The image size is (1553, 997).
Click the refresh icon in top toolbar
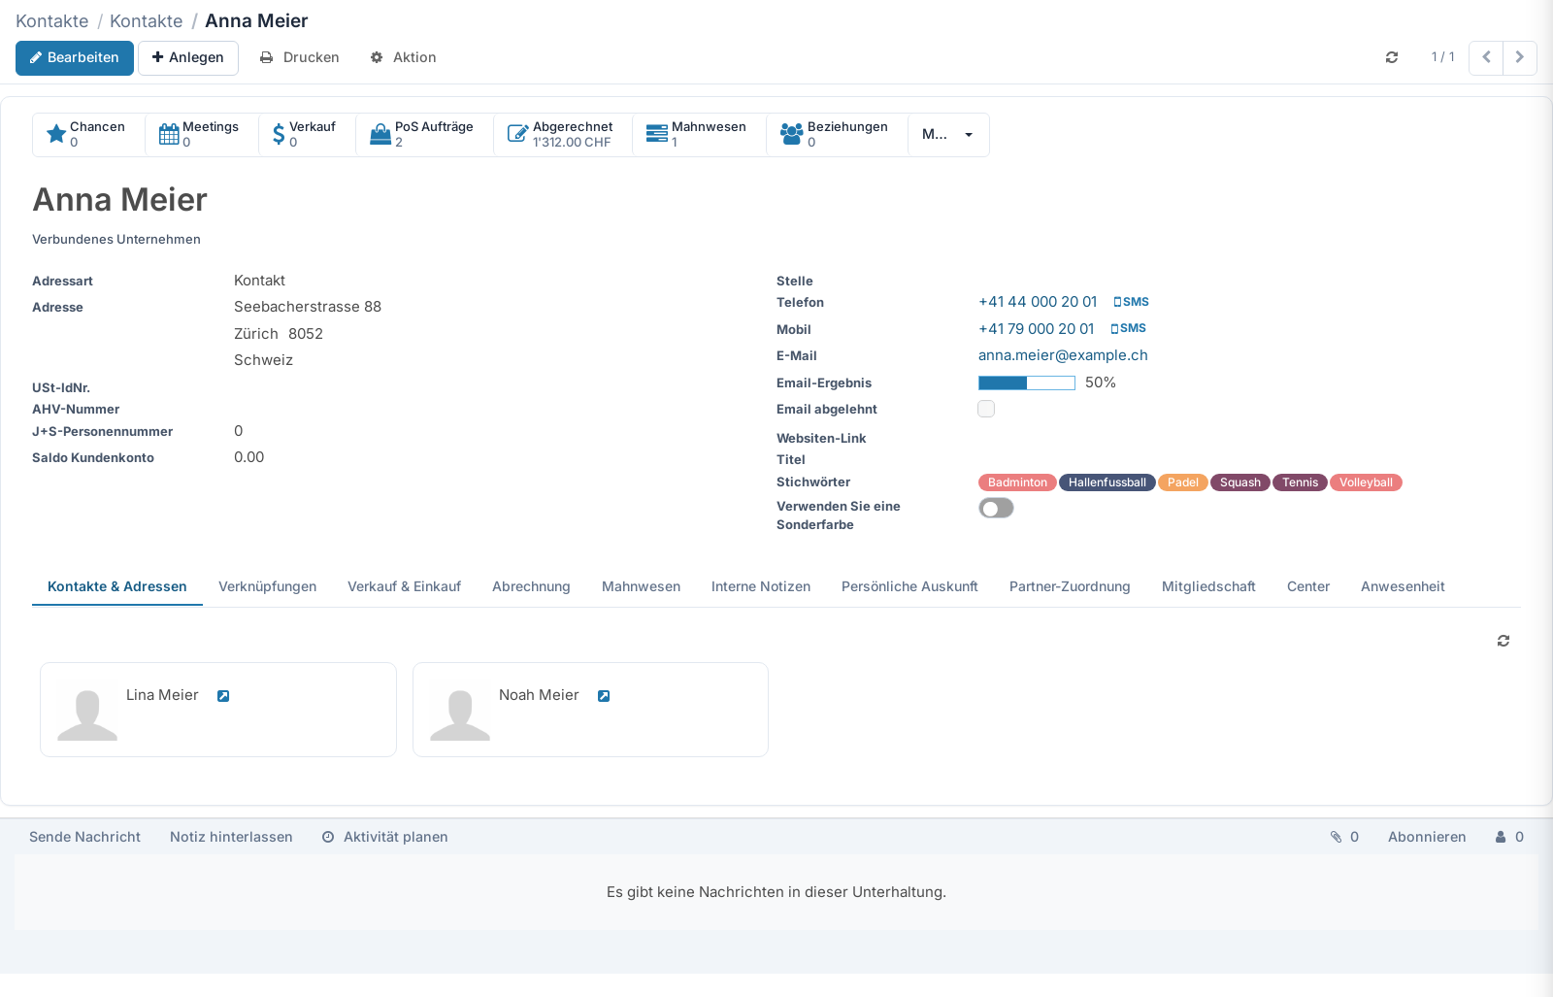(x=1392, y=57)
